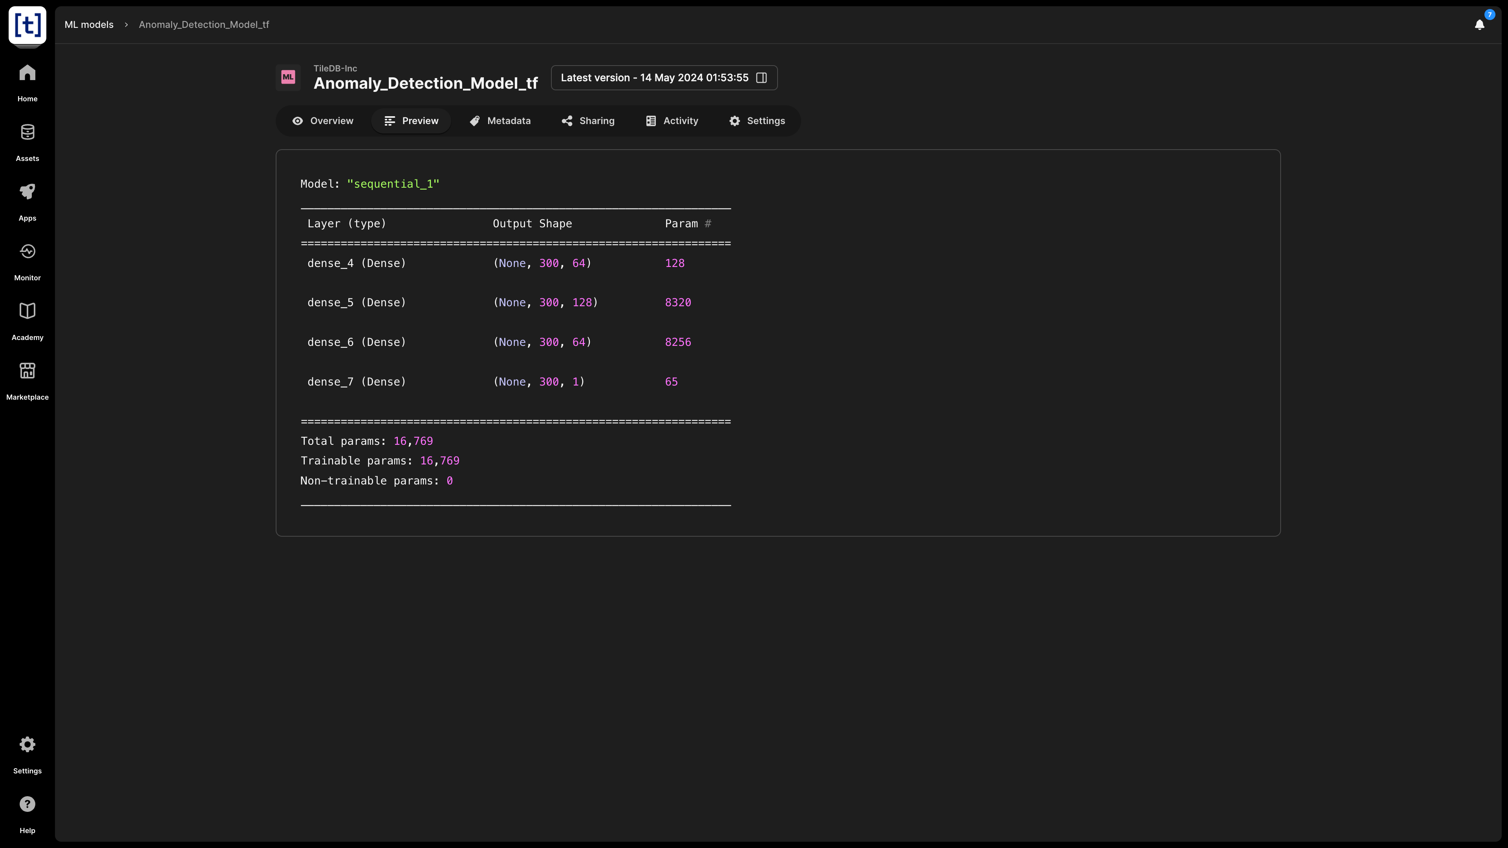The width and height of the screenshot is (1508, 848).
Task: Open the Monitor section
Action: coord(27,261)
